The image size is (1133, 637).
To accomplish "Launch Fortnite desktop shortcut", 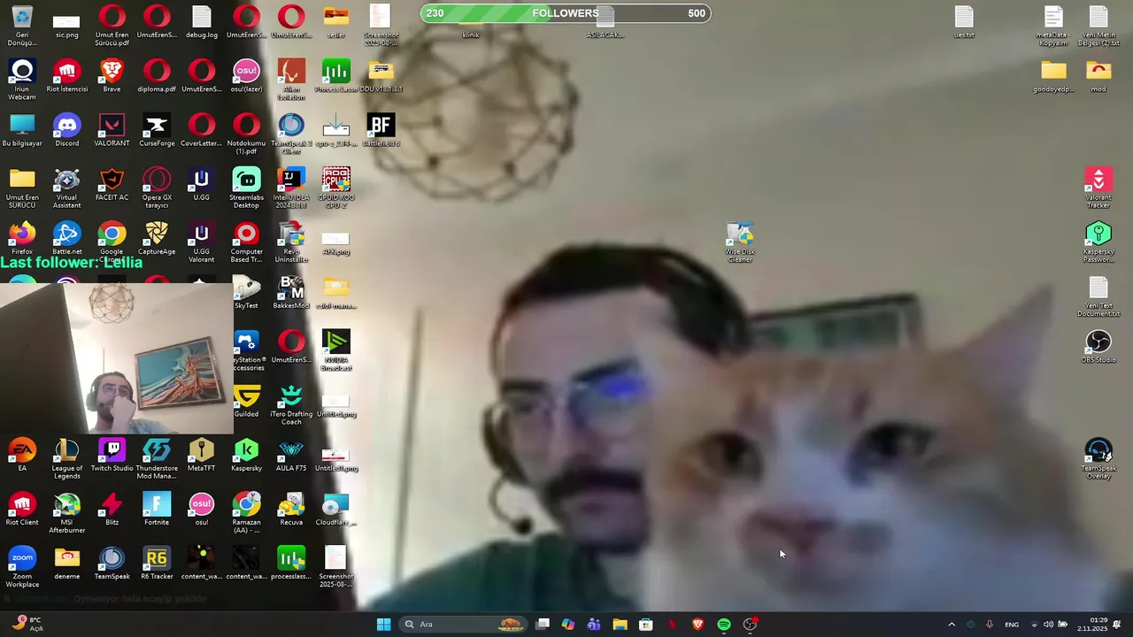I will pos(157,510).
